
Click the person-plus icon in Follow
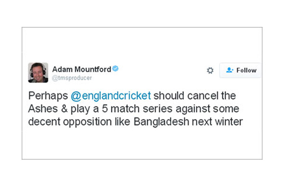[230, 70]
